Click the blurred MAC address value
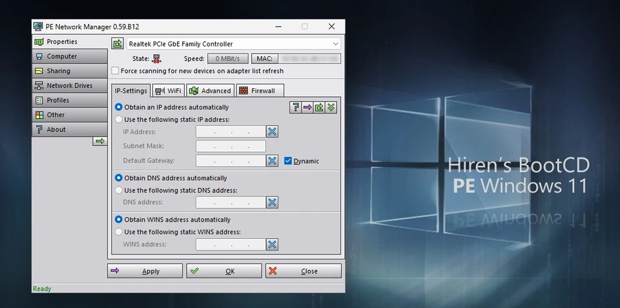This screenshot has width=620, height=308. (309, 59)
